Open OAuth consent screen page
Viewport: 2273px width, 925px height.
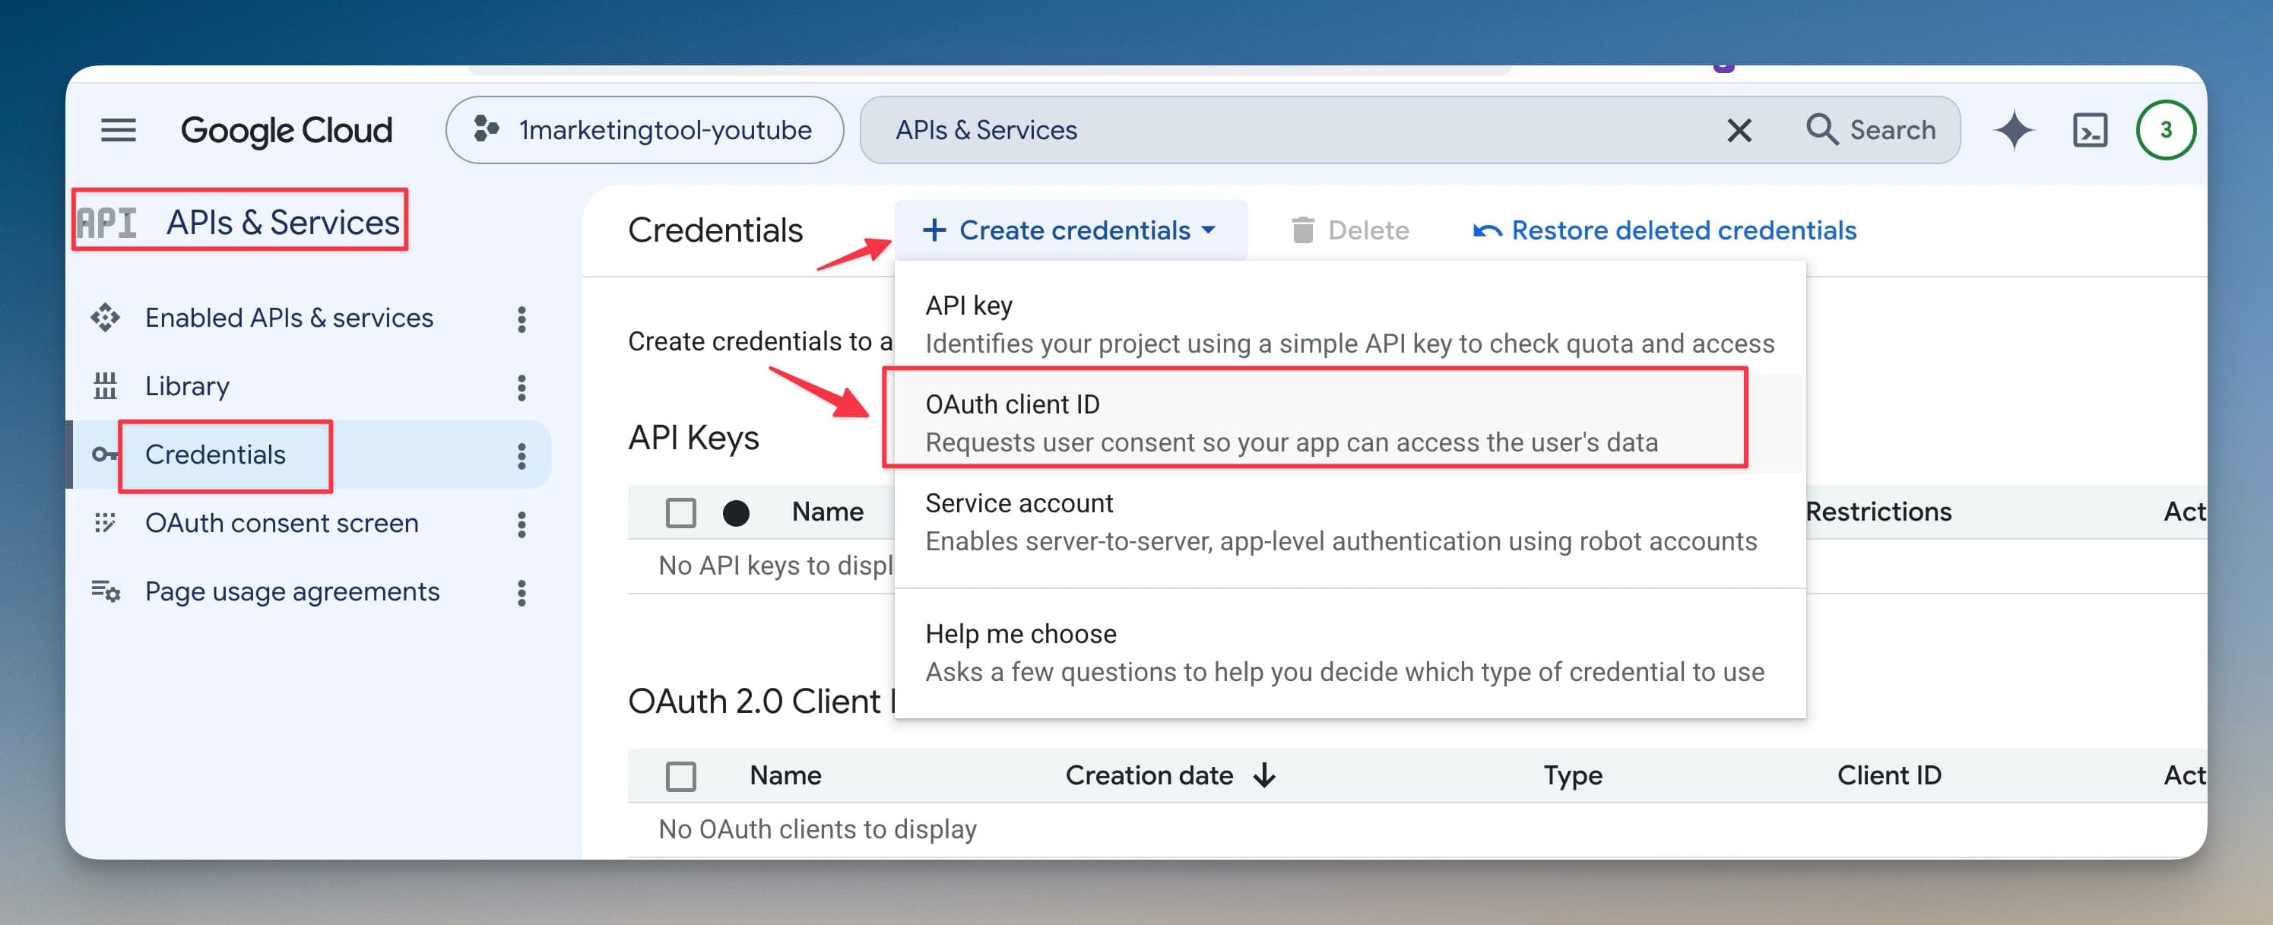coord(281,522)
